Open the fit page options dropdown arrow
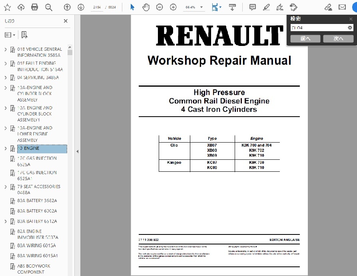The height and width of the screenshot is (276, 357). [x=220, y=7]
